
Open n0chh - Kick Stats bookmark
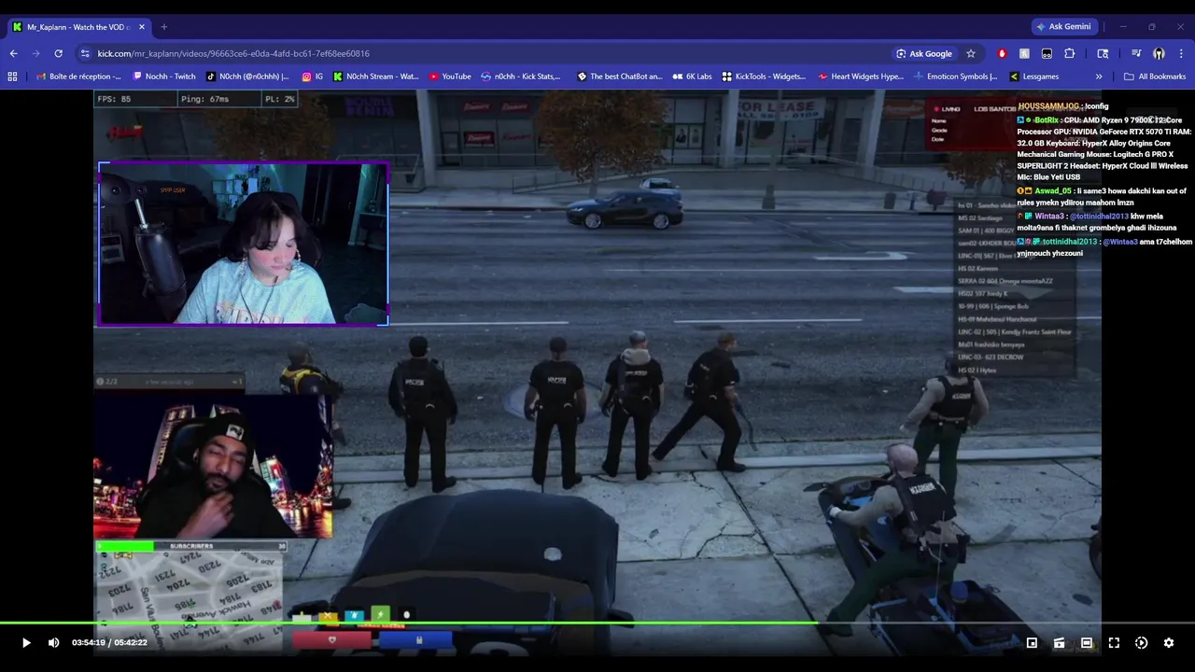coord(521,77)
